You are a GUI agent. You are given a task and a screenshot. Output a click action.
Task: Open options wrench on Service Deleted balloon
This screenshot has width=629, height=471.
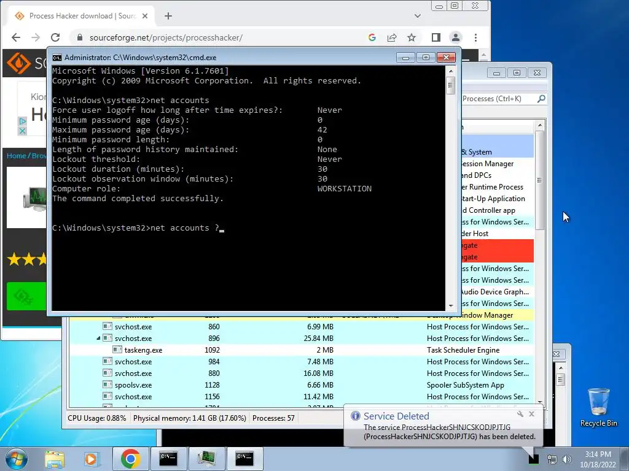pyautogui.click(x=520, y=414)
